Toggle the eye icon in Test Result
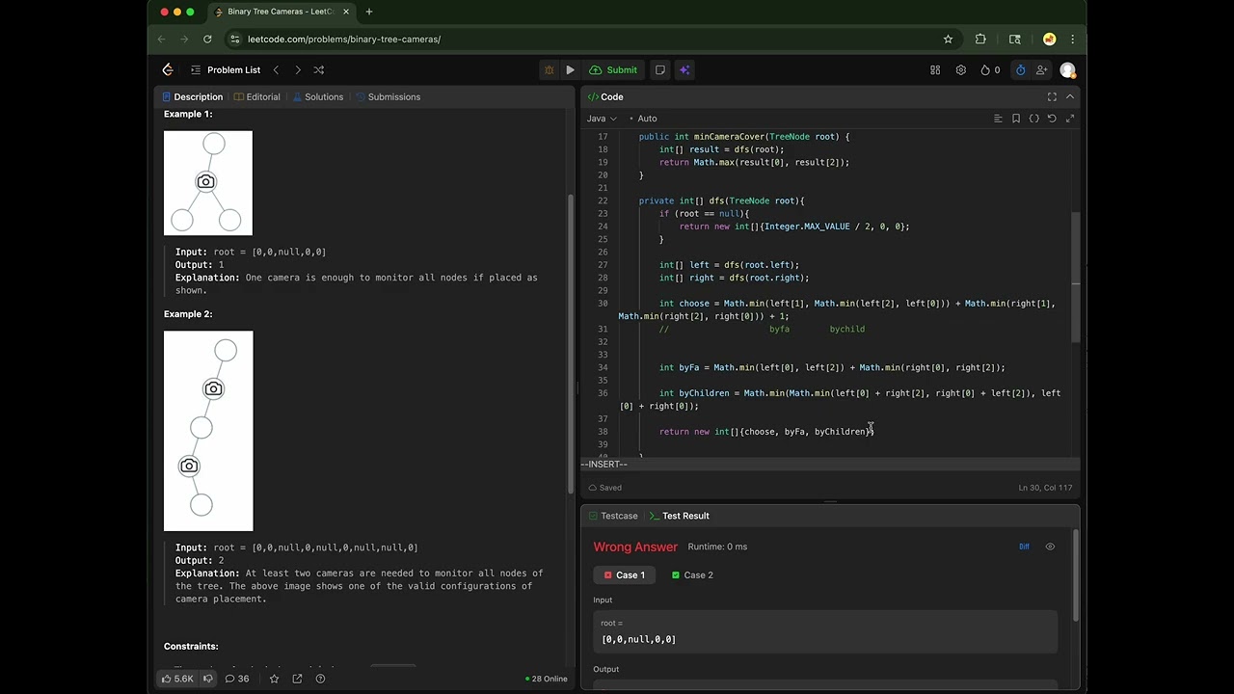The image size is (1234, 694). click(1050, 547)
